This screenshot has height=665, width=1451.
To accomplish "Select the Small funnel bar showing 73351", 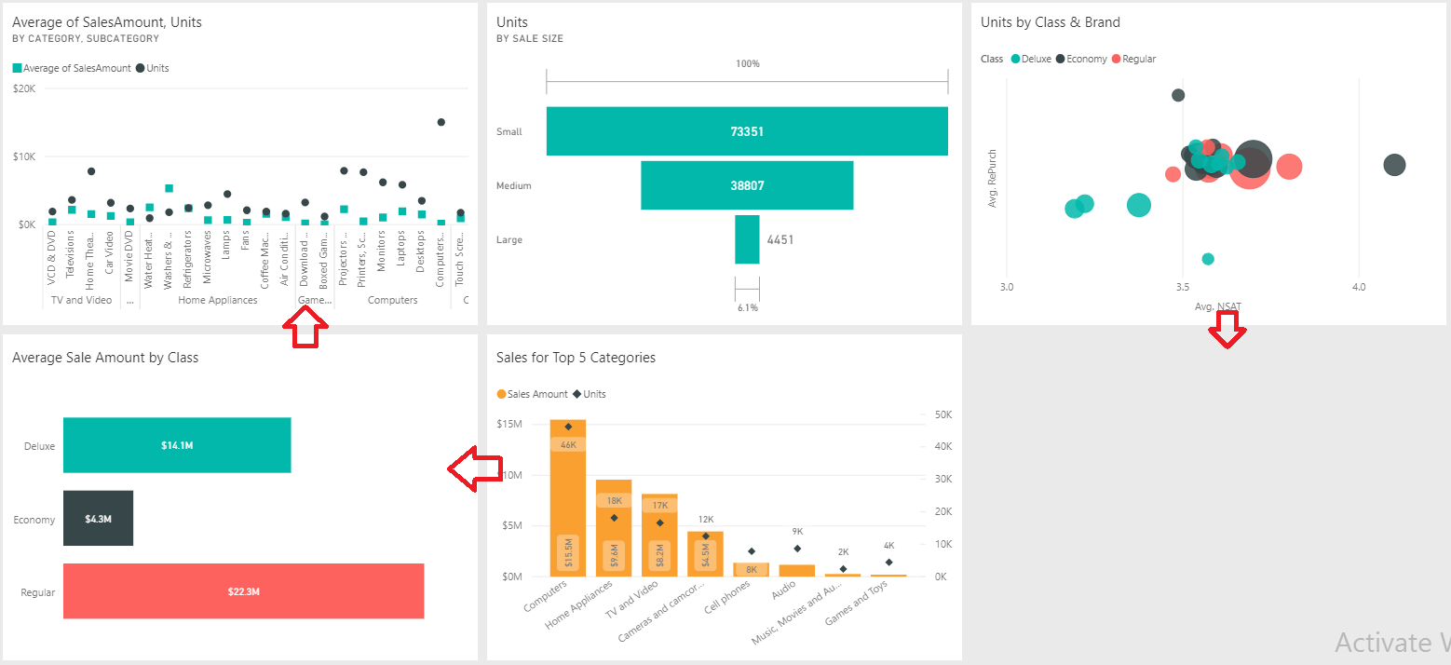I will point(746,130).
